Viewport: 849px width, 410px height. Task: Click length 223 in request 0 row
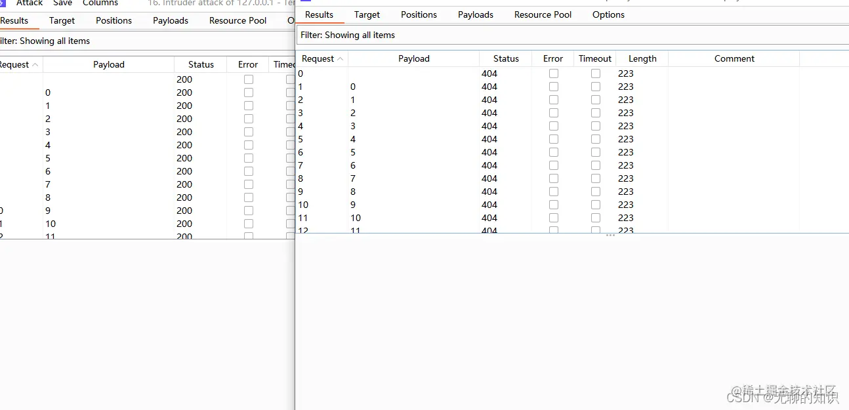coord(626,73)
